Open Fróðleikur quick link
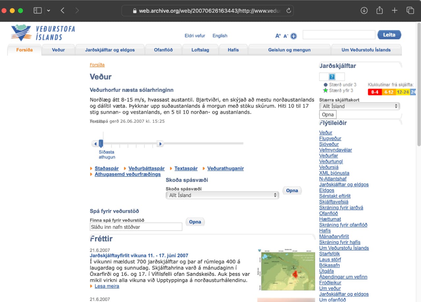 [330, 283]
